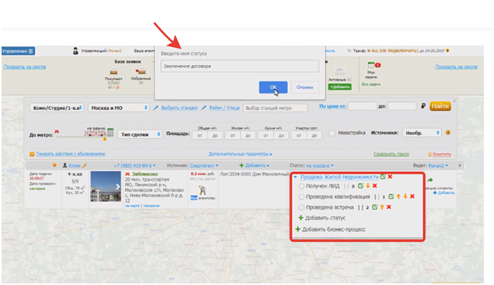Viewport: 494px width, 285px height.
Task: Open Мои задачи calendar icon
Action: pyautogui.click(x=371, y=65)
